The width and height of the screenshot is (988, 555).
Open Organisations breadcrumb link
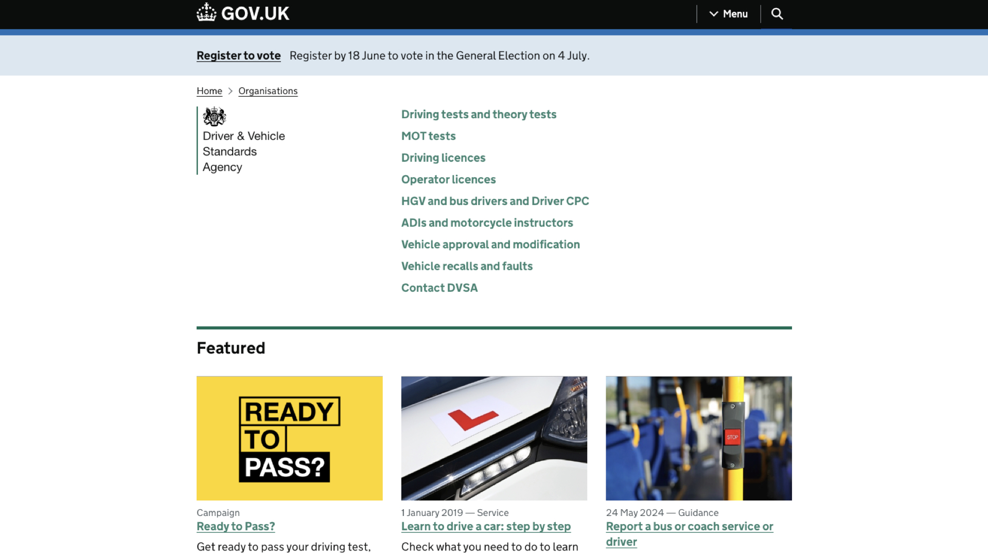point(268,91)
